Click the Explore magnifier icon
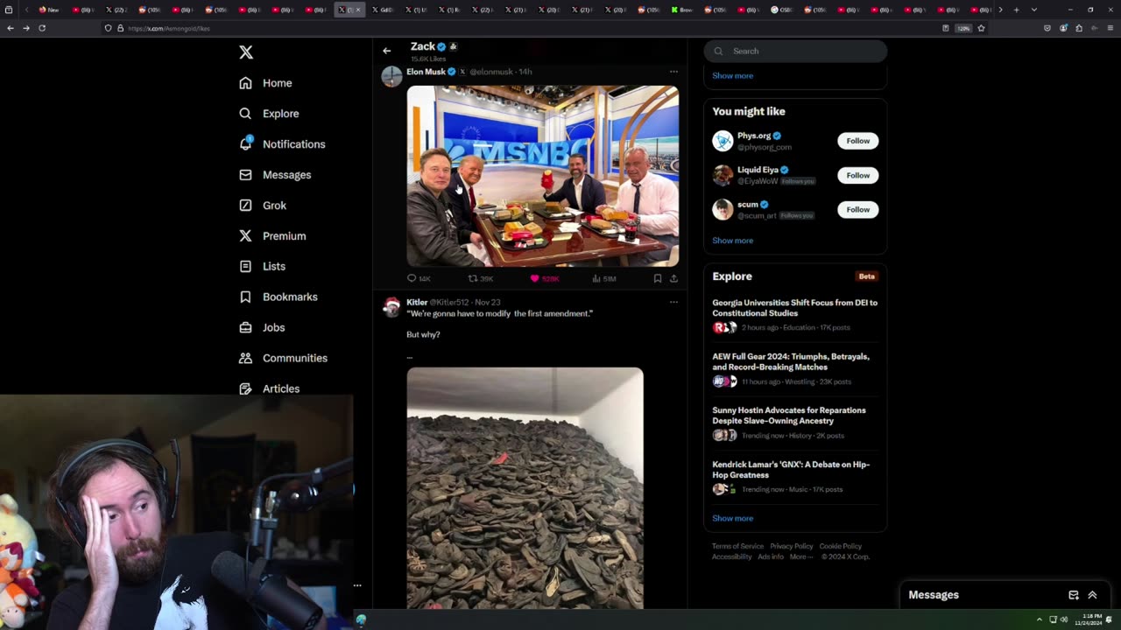The width and height of the screenshot is (1121, 630). point(245,114)
